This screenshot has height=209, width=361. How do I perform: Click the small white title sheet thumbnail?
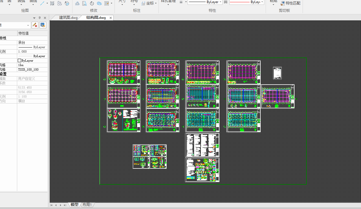[x=278, y=73]
